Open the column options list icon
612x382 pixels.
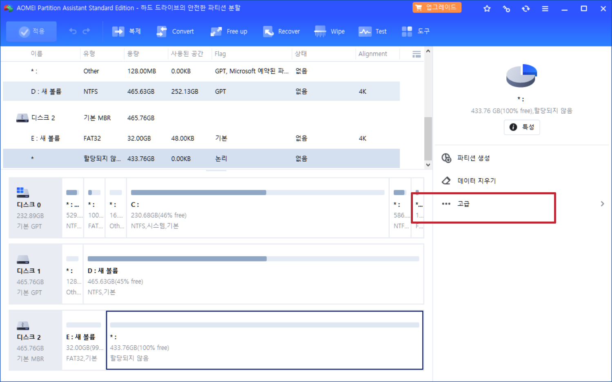[x=416, y=53]
